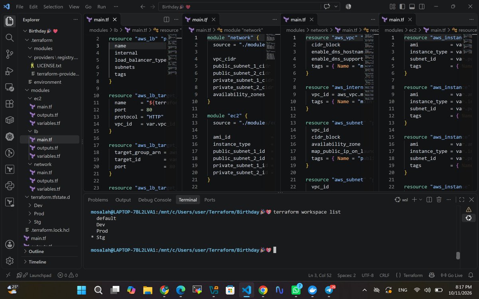The height and width of the screenshot is (299, 479).
Task: Click the Copilot status icon in the status bar
Action: pos(431,275)
